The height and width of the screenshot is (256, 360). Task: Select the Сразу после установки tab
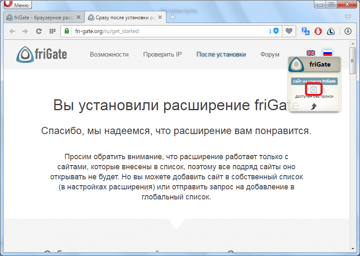(x=125, y=18)
